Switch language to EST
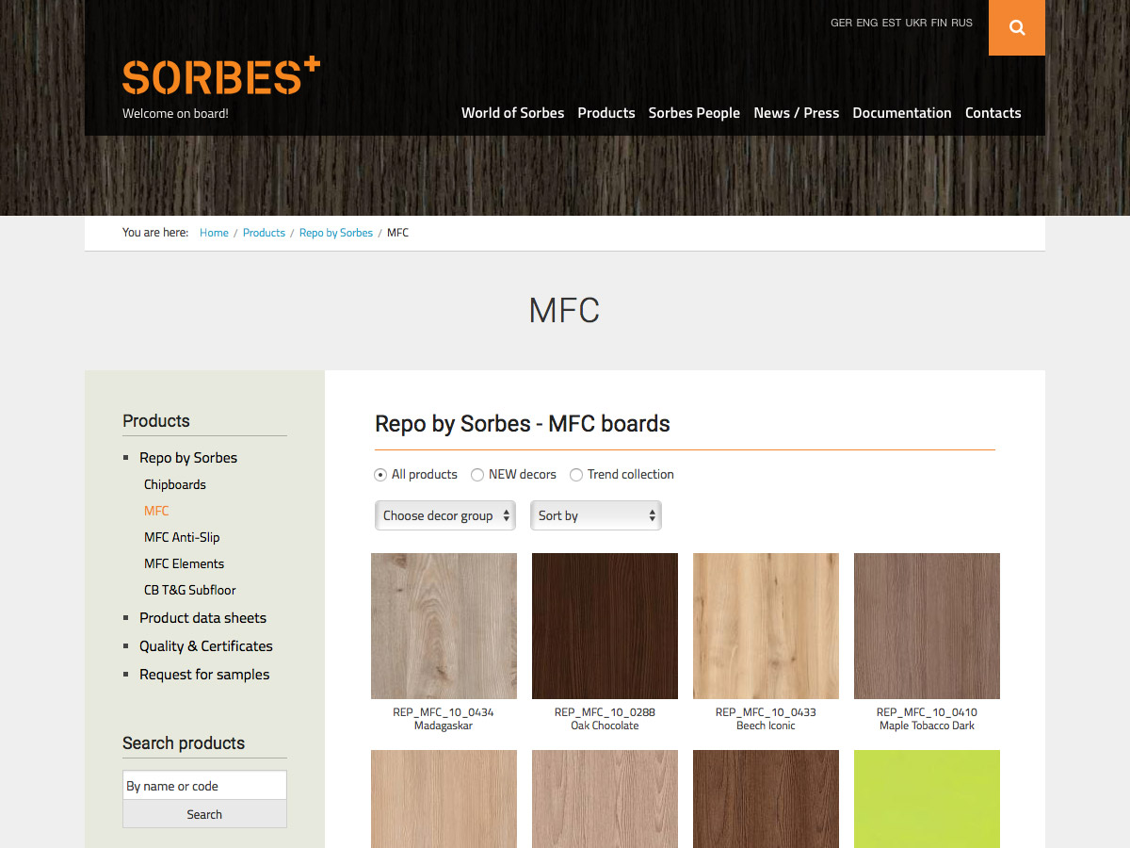 pyautogui.click(x=892, y=23)
